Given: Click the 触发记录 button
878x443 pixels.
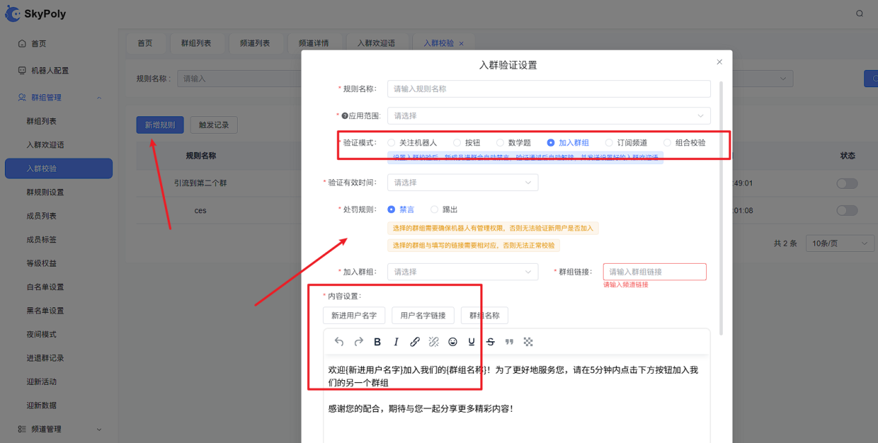Looking at the screenshot, I should tap(214, 125).
